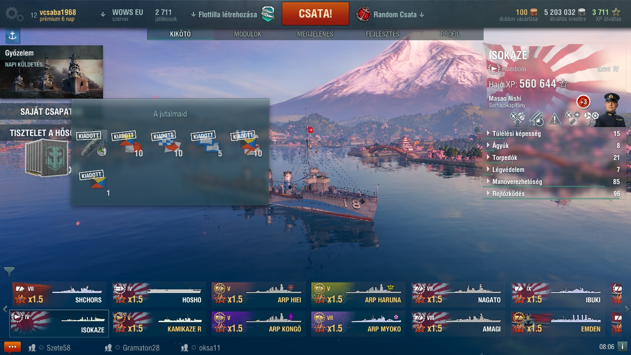Select the ARP KONGŌ ship card
Viewport: 631px width, 355px height.
259,323
